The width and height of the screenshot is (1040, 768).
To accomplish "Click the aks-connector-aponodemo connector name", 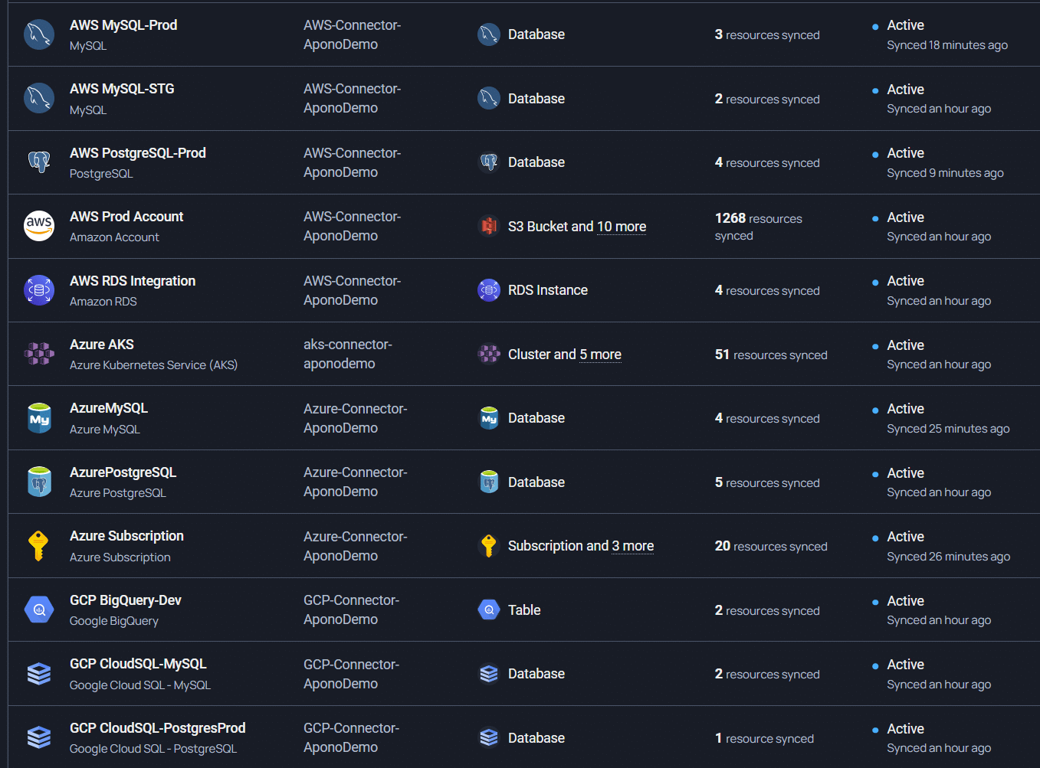I will [x=348, y=354].
